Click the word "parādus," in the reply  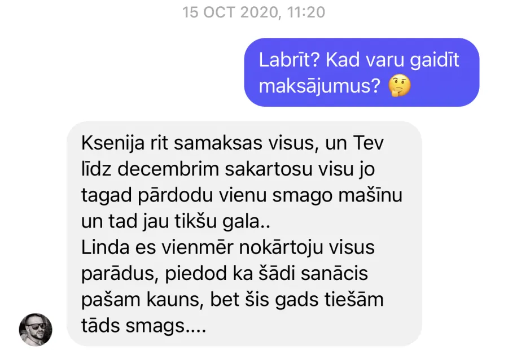pyautogui.click(x=120, y=274)
